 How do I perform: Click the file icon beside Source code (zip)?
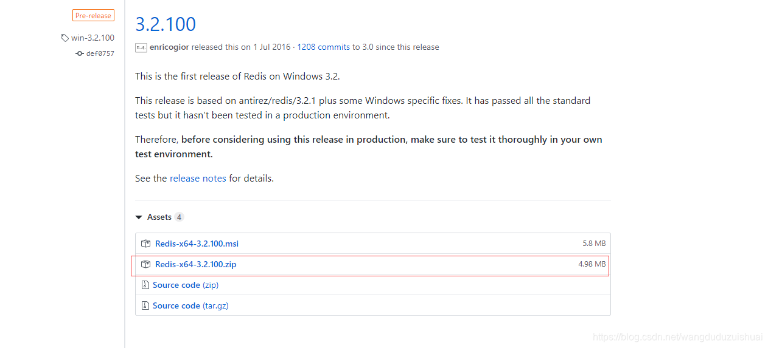click(x=145, y=285)
